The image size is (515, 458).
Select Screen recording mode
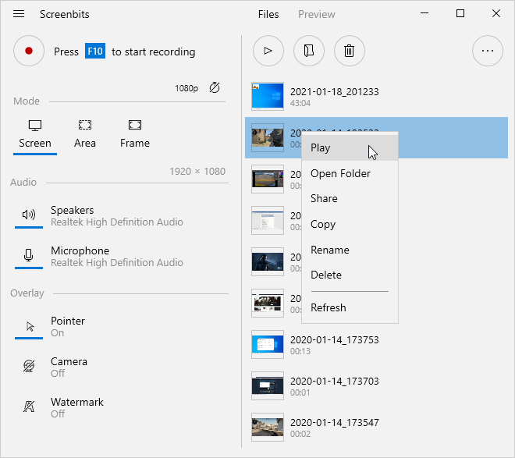coord(35,135)
